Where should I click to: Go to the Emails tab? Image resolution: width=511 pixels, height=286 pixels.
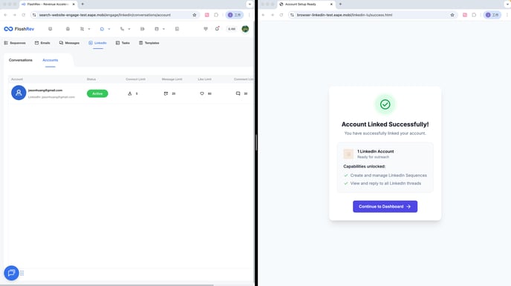[x=42, y=43]
